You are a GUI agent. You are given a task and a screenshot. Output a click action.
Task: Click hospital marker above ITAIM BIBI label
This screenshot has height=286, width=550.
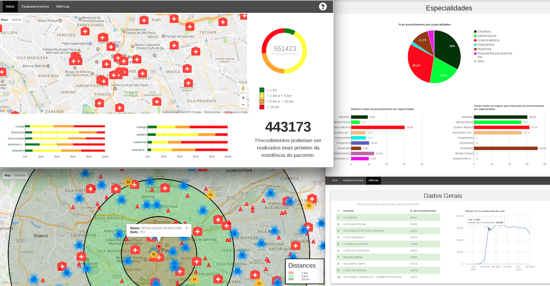tap(99, 103)
